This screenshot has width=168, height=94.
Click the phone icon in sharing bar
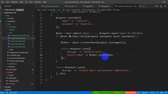(93, 93)
